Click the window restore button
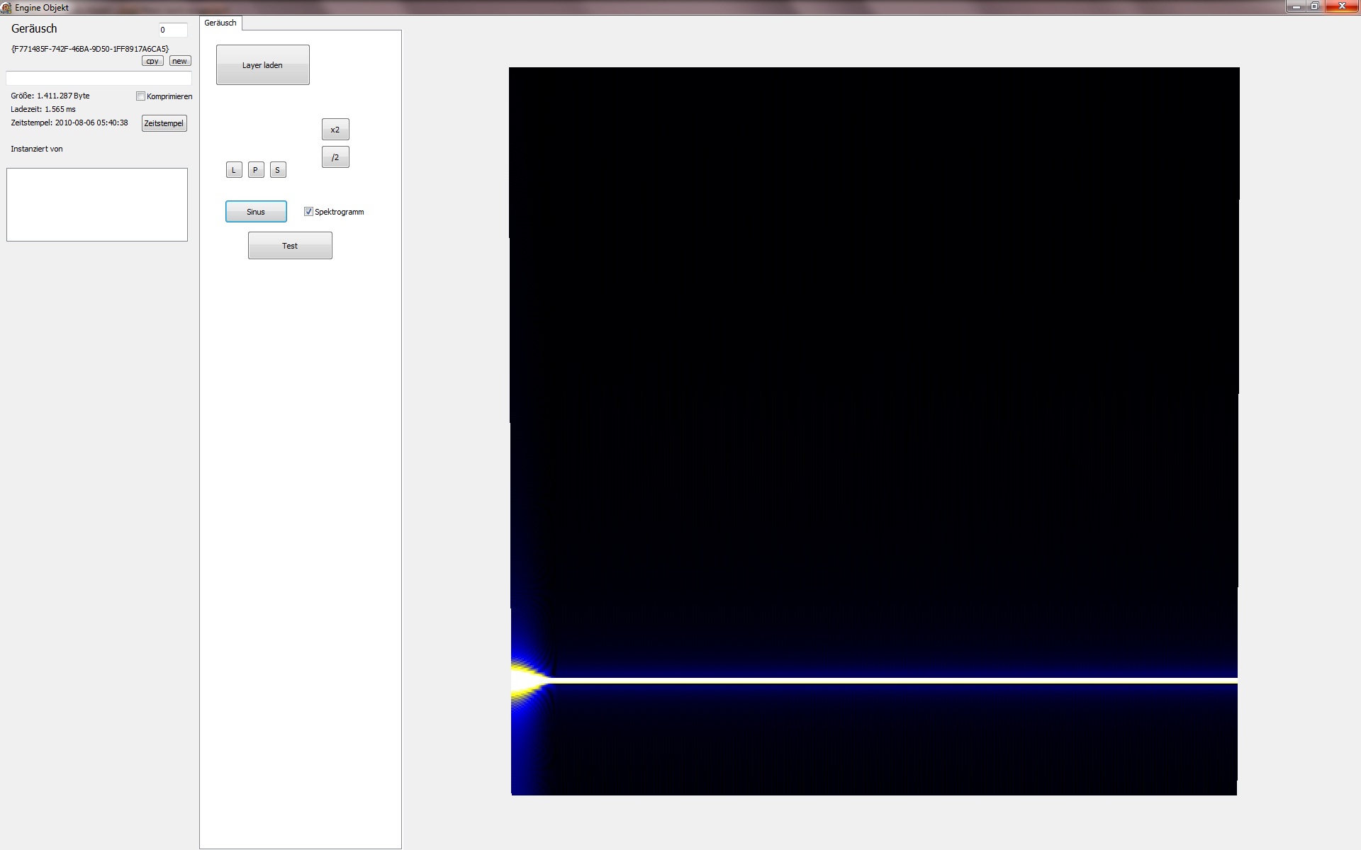1361x850 pixels. click(x=1314, y=6)
